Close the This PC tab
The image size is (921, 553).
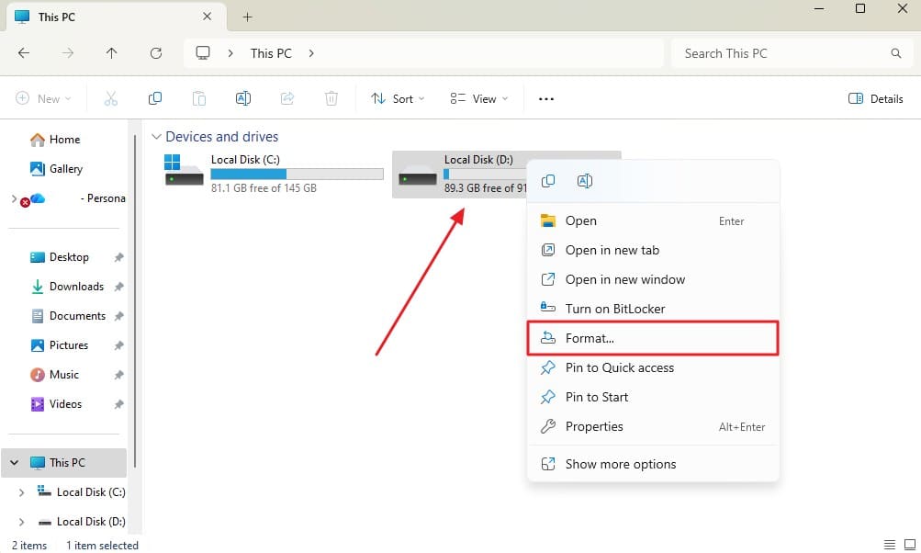(x=207, y=17)
